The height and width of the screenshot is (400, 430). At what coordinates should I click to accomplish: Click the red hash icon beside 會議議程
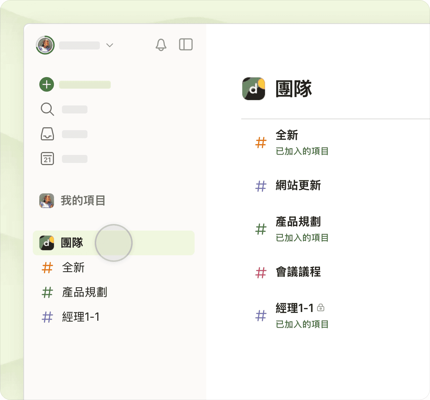point(261,272)
